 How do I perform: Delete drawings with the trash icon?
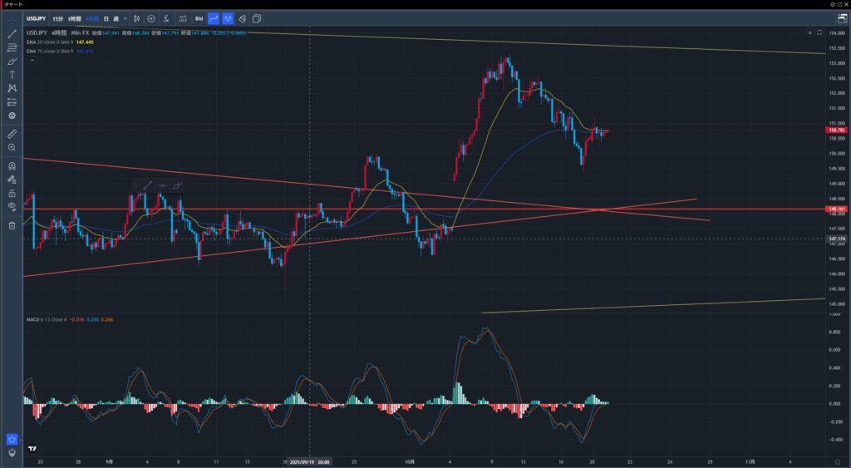[x=12, y=224]
